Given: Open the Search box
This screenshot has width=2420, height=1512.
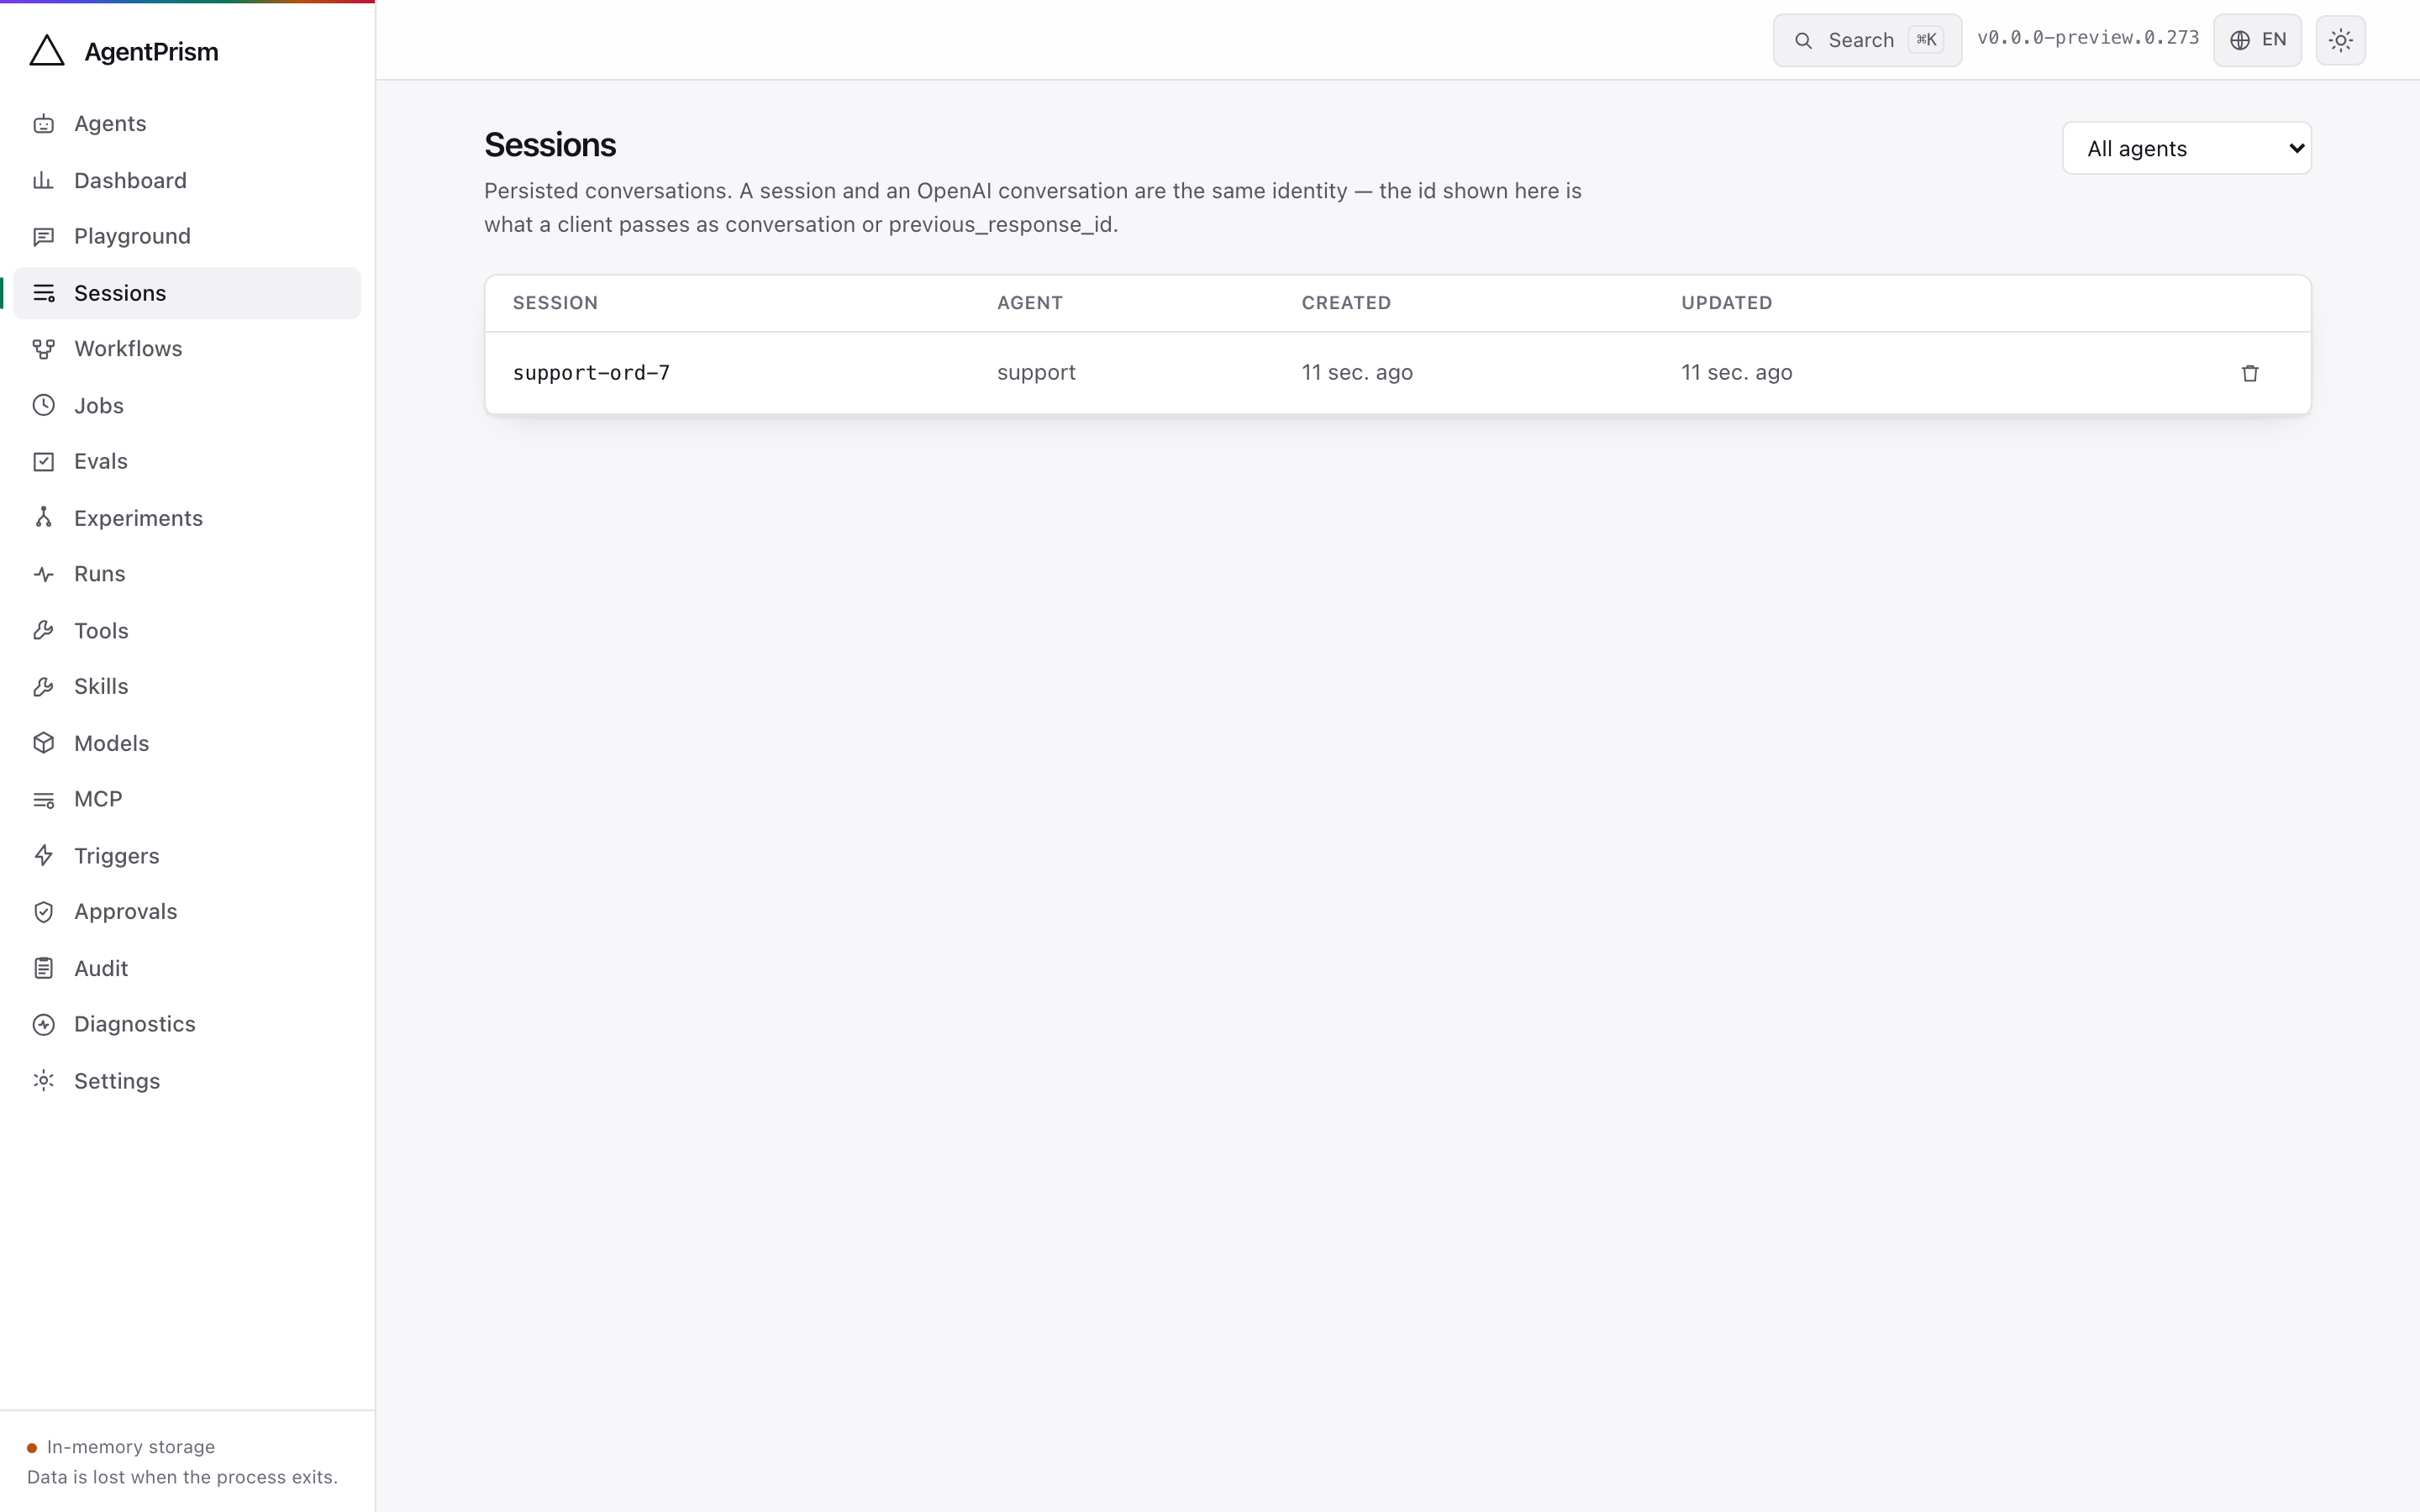Looking at the screenshot, I should pyautogui.click(x=1866, y=40).
